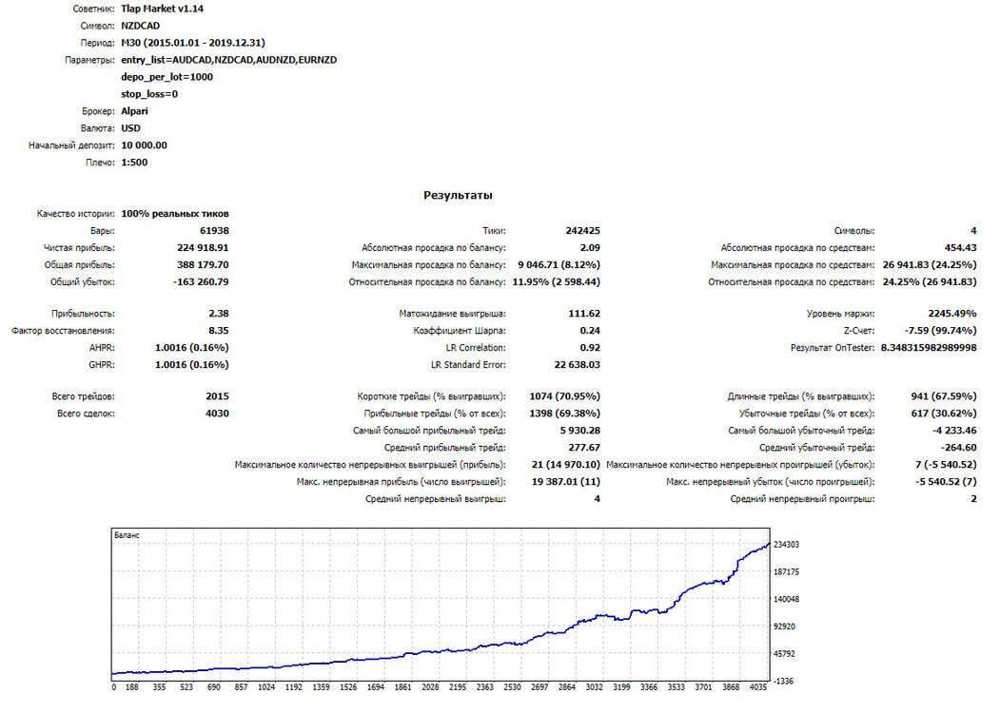Viewport: 1000px width, 713px height.
Task: Click gross profit value 388 179.70
Action: [203, 265]
